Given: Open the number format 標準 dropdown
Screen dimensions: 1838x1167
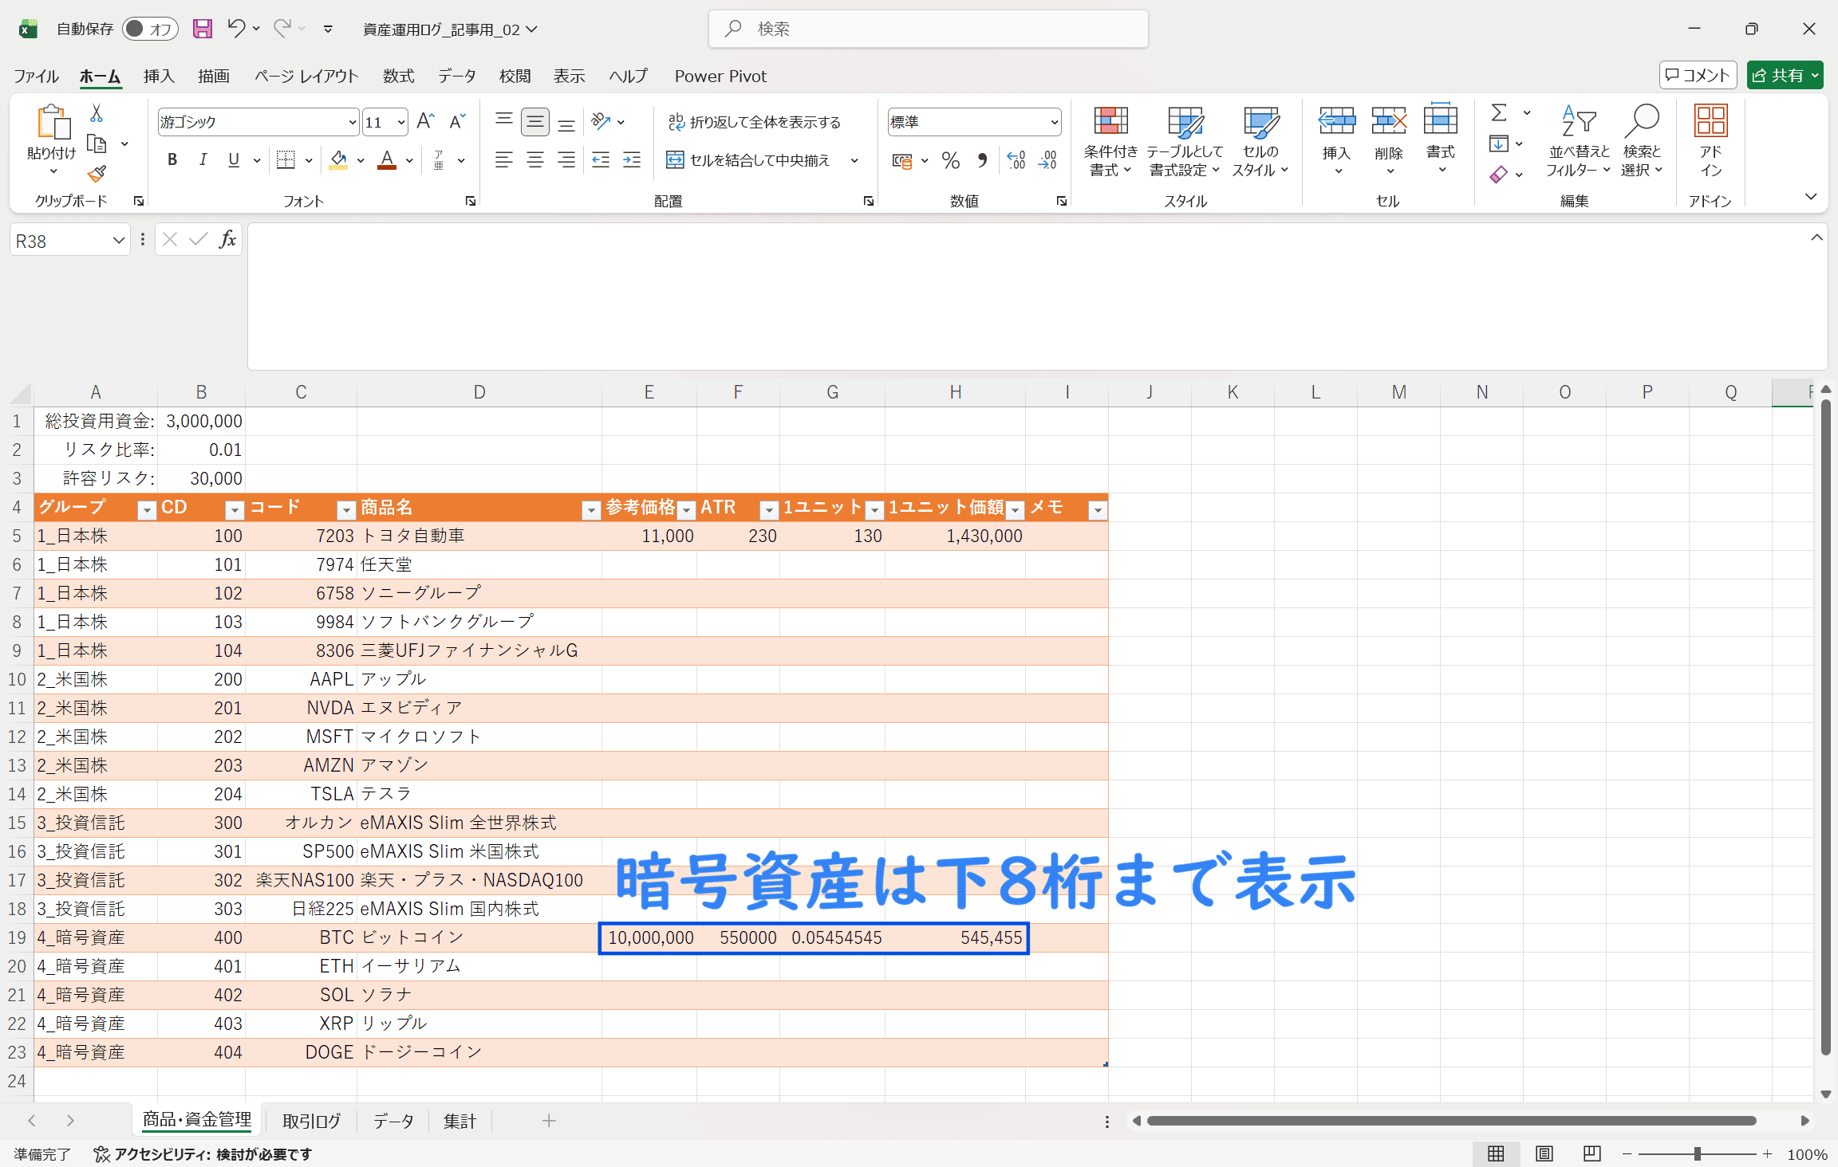Looking at the screenshot, I should [1054, 122].
